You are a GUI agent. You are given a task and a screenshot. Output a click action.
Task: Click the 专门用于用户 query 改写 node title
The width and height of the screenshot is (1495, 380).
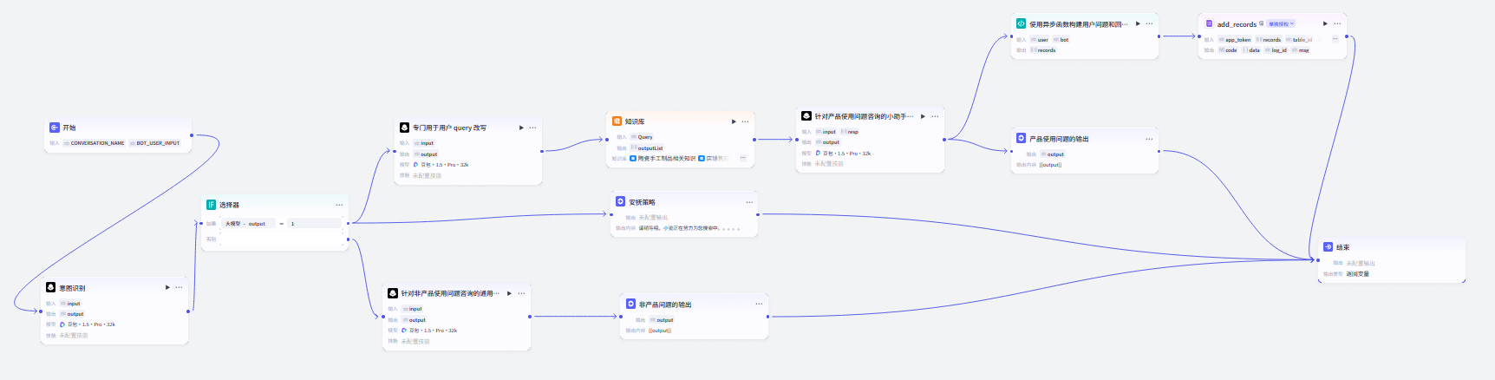coord(449,128)
